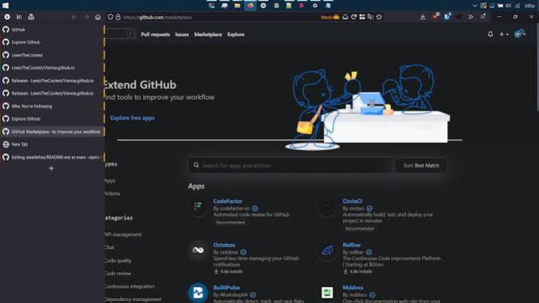Click the search apps and actions field
The width and height of the screenshot is (539, 303).
pos(291,166)
